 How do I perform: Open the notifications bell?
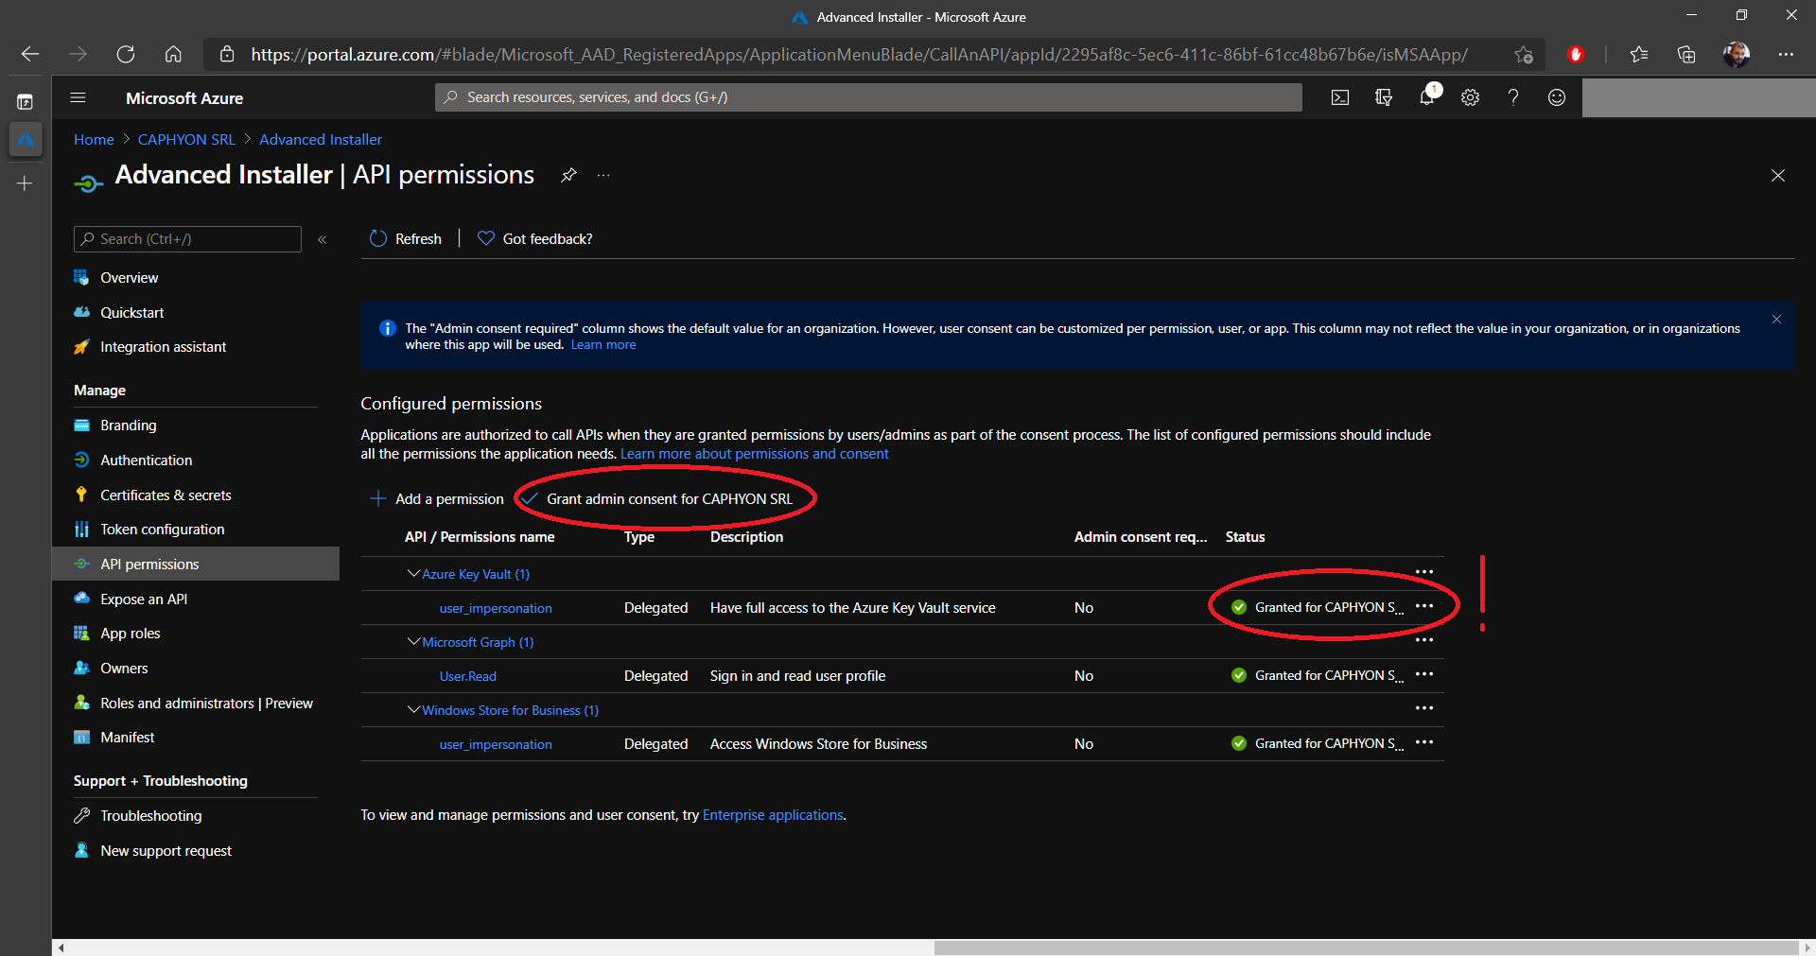pos(1427,96)
